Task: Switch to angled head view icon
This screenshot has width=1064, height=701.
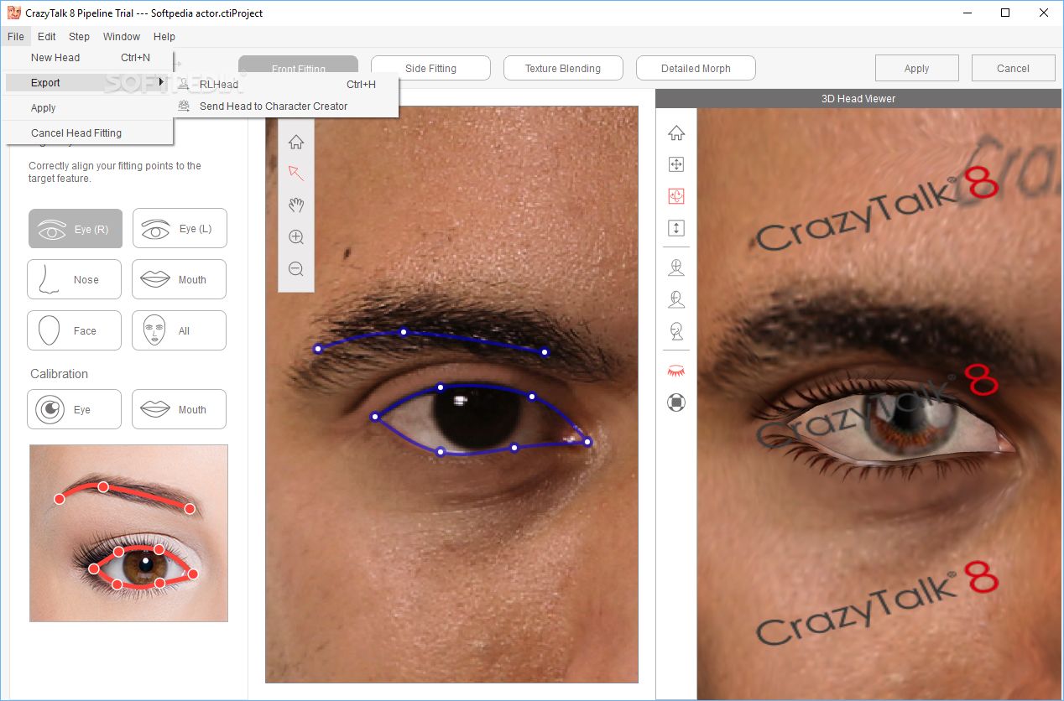Action: [x=676, y=299]
